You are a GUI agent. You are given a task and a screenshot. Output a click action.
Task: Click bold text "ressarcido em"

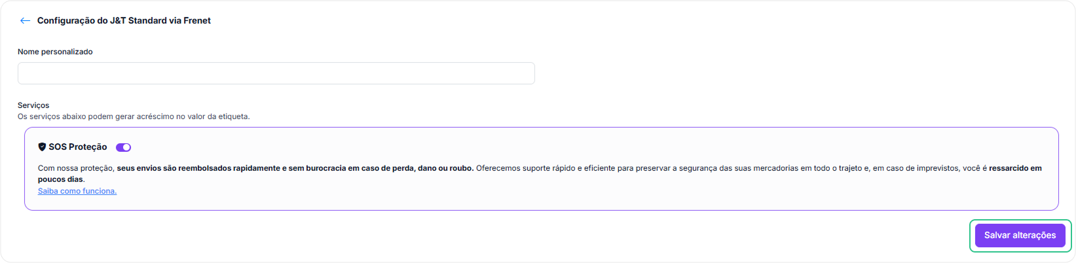1015,168
